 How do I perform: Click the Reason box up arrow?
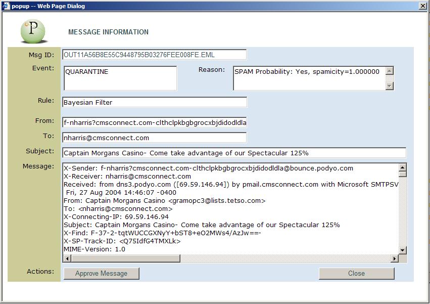click(390, 71)
